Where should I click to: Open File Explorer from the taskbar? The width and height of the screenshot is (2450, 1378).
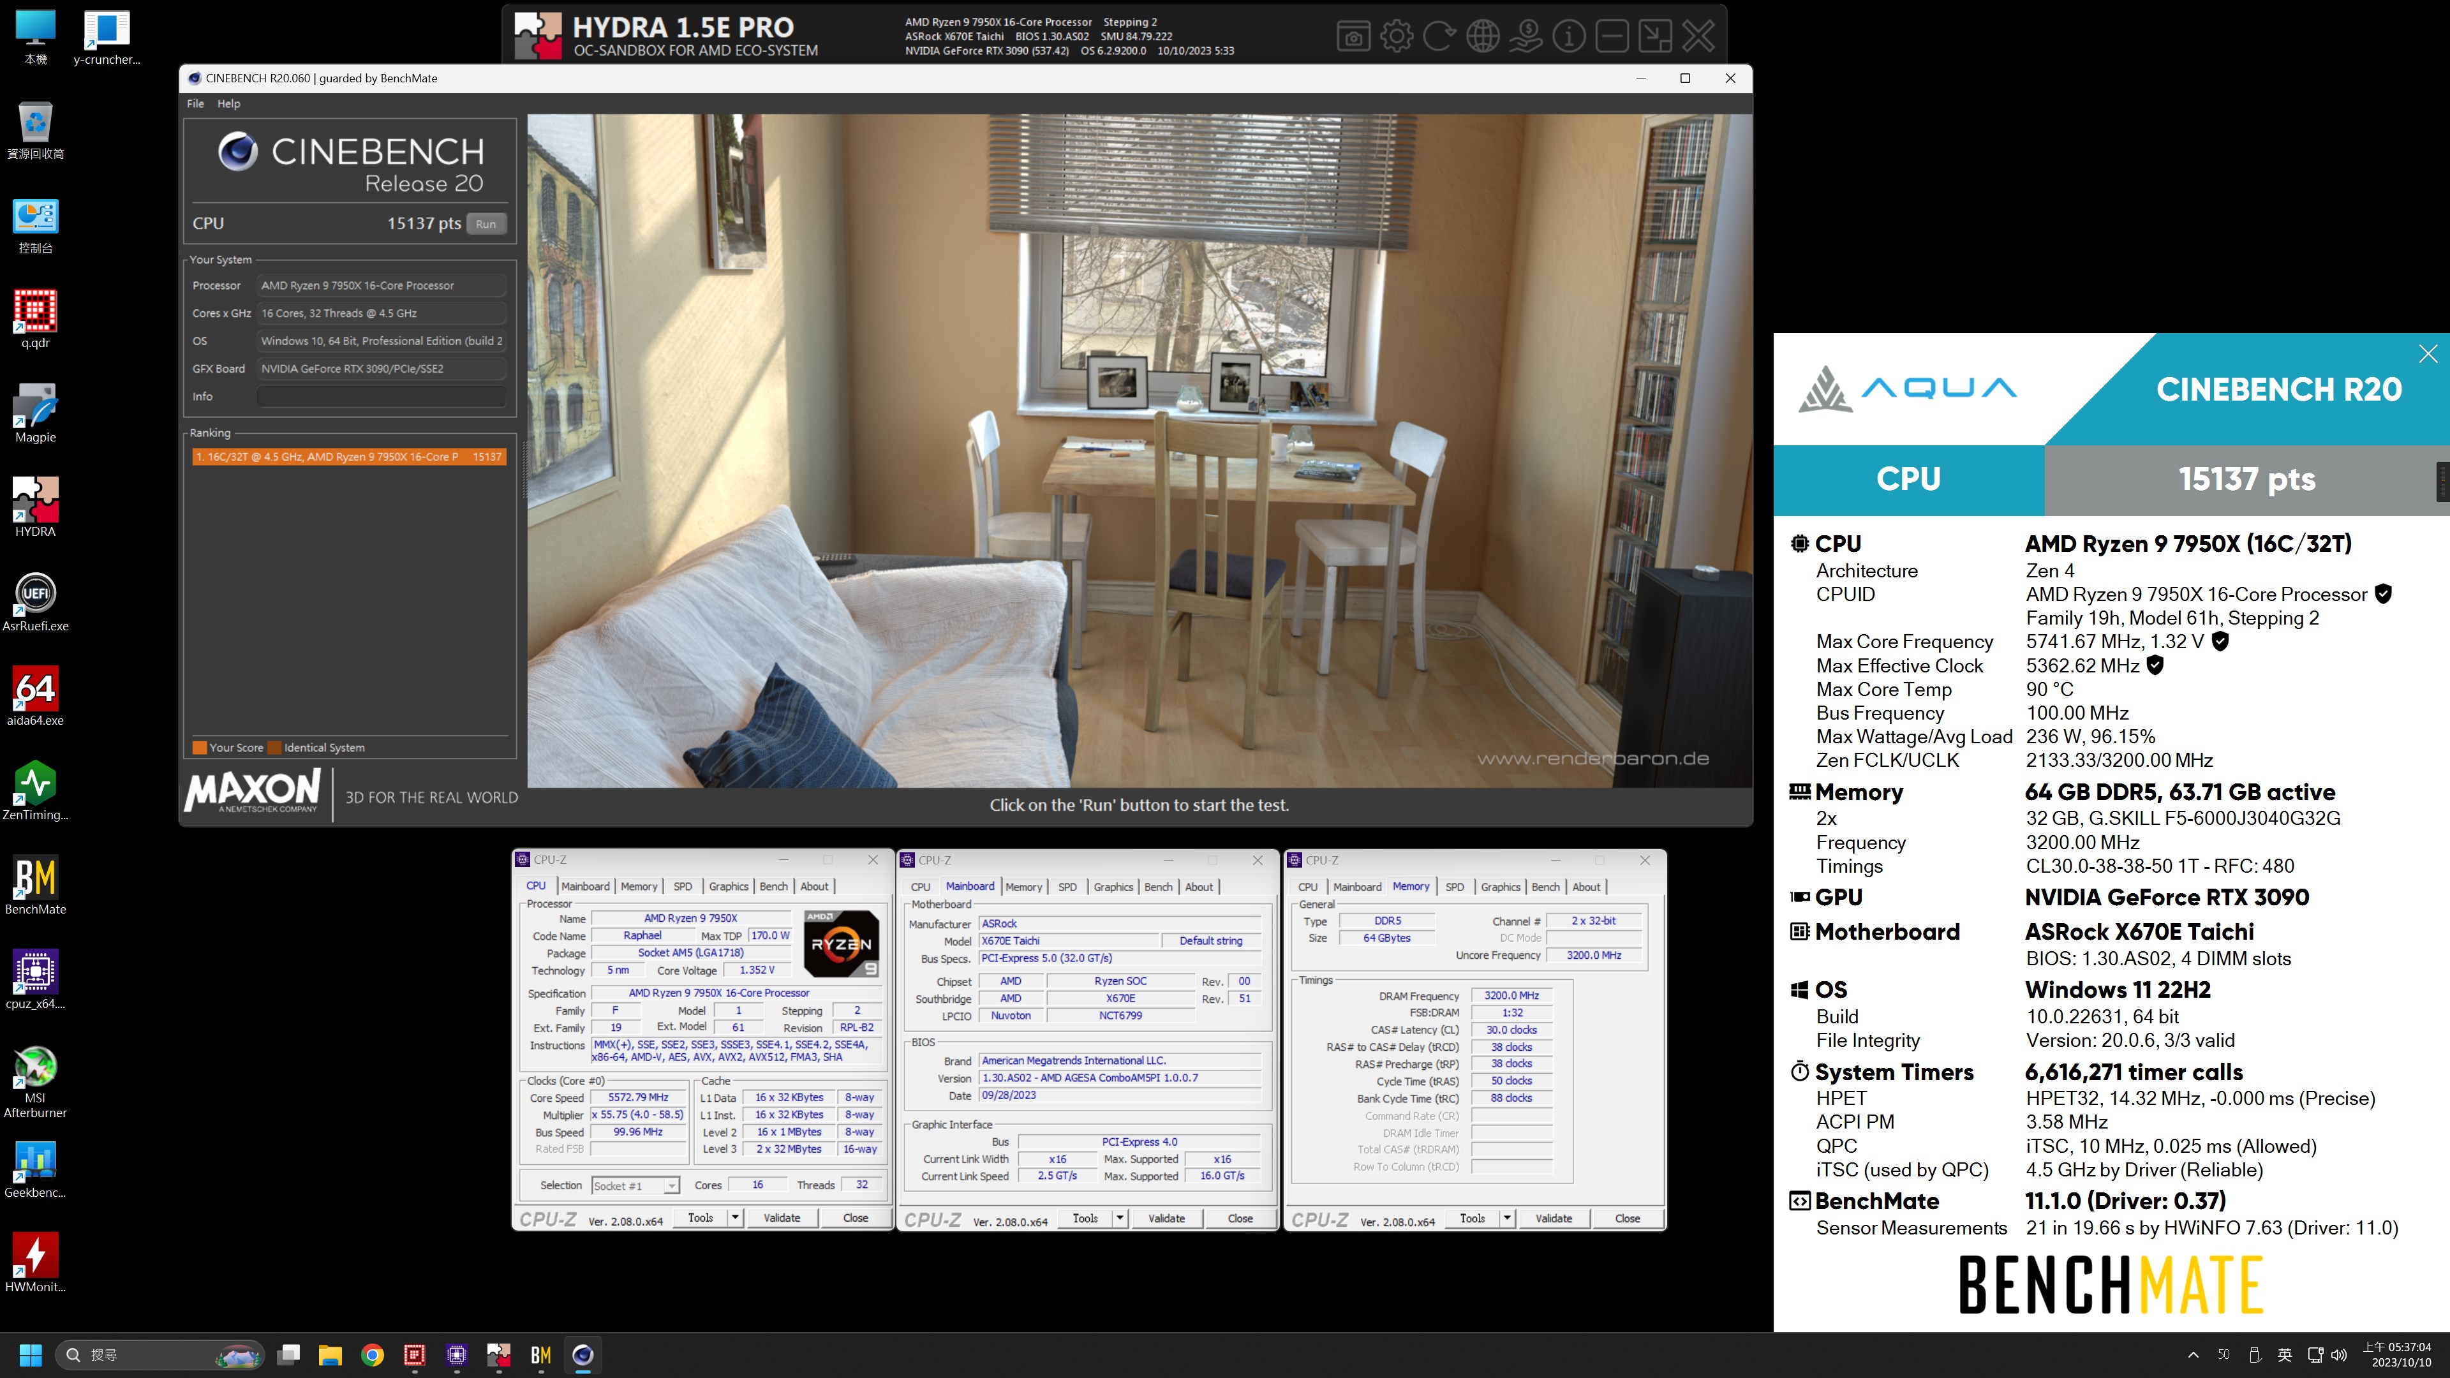click(x=330, y=1354)
